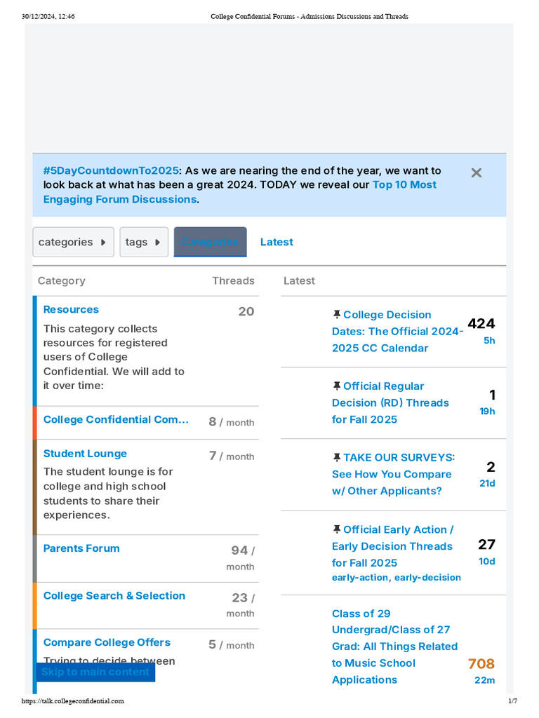Click the 708 replies count
The width and height of the screenshot is (539, 718).
pyautogui.click(x=481, y=663)
